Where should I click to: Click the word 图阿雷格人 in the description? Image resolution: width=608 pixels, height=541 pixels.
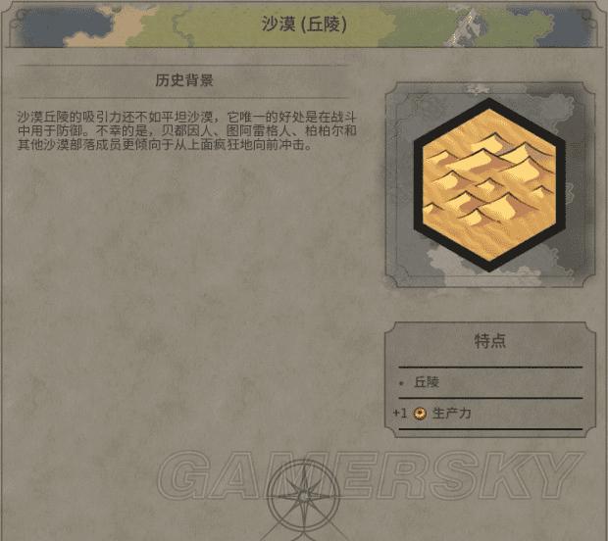point(259,130)
